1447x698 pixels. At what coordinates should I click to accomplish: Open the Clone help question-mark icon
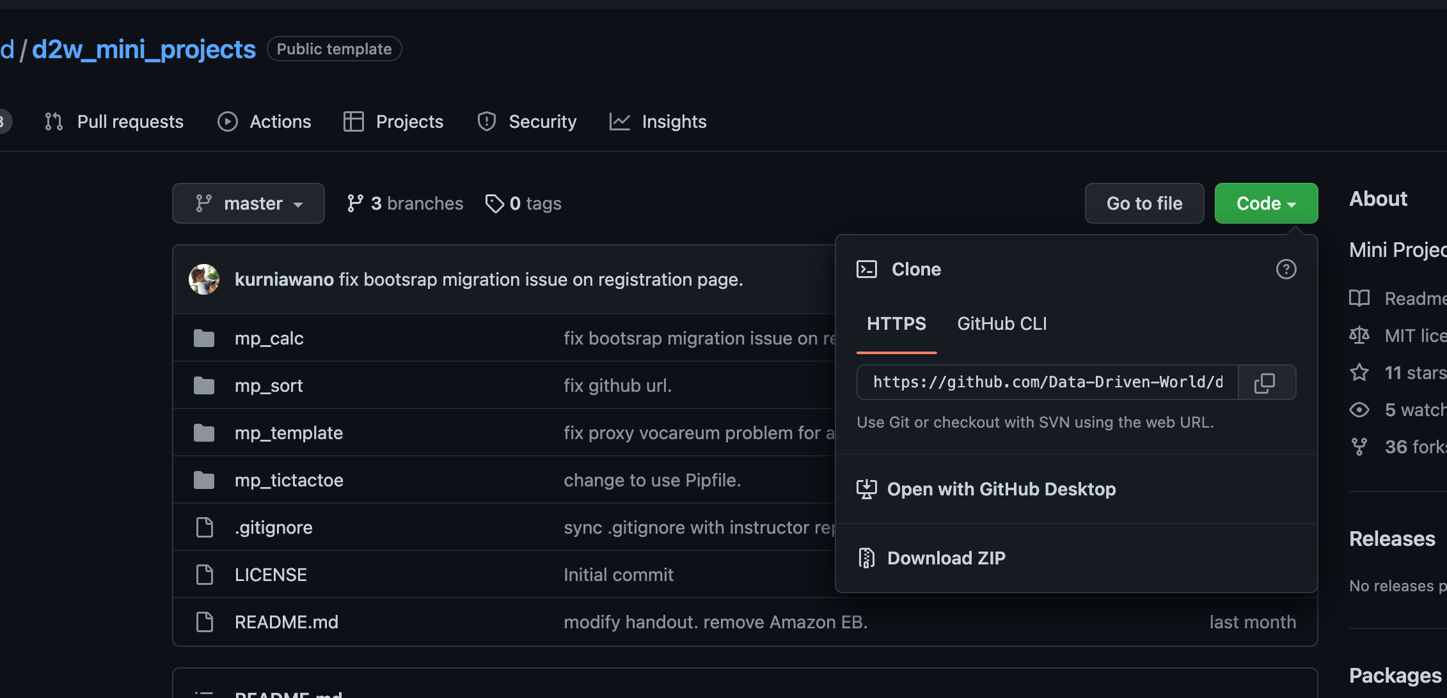pyautogui.click(x=1286, y=269)
